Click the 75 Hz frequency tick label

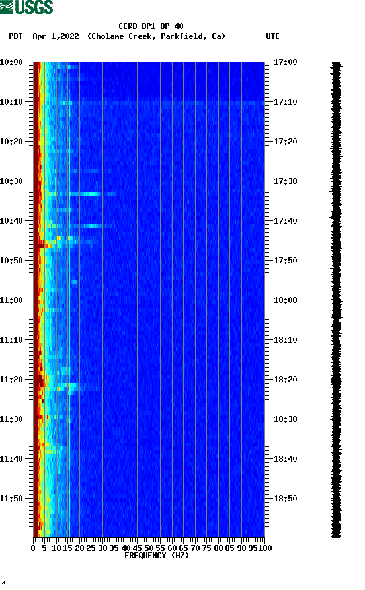tap(206, 548)
